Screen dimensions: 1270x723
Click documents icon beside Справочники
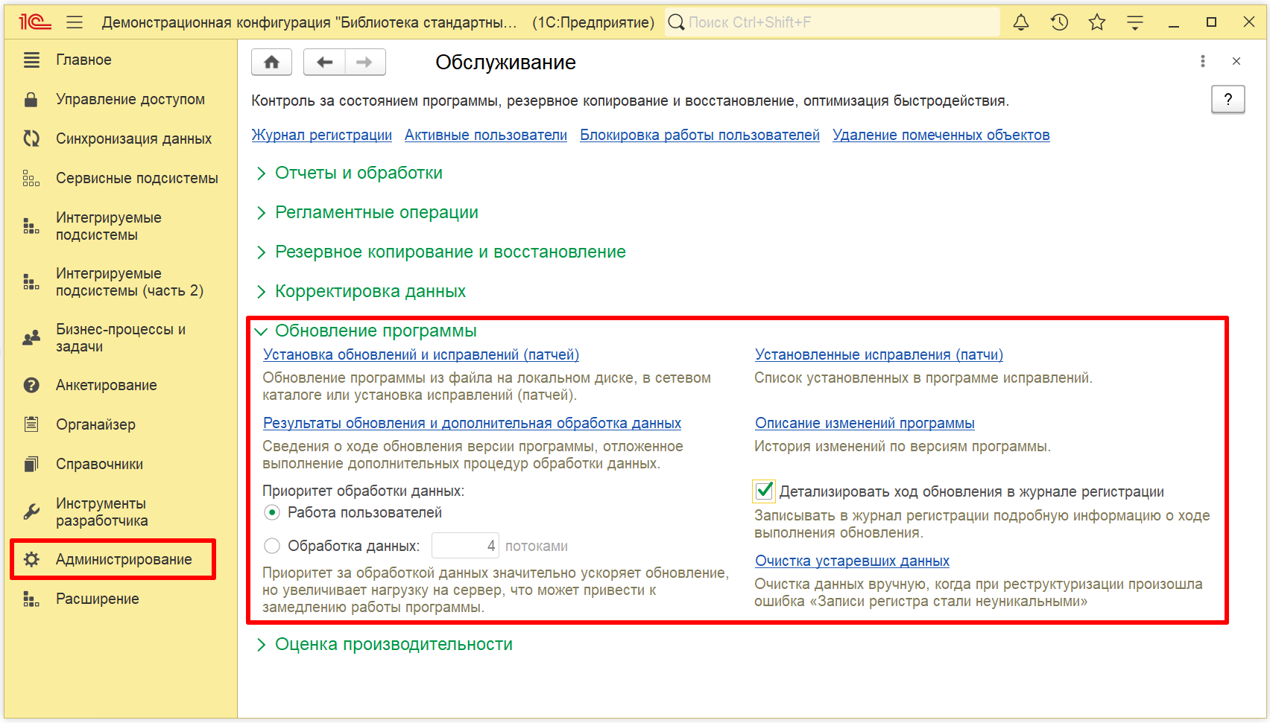(x=31, y=464)
